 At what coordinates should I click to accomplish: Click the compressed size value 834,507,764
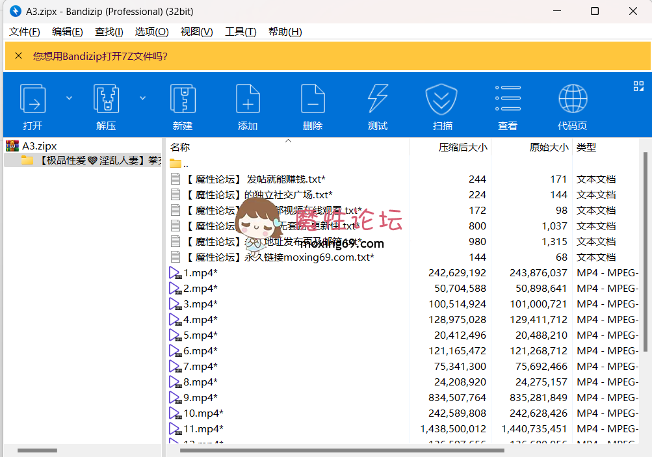(458, 398)
